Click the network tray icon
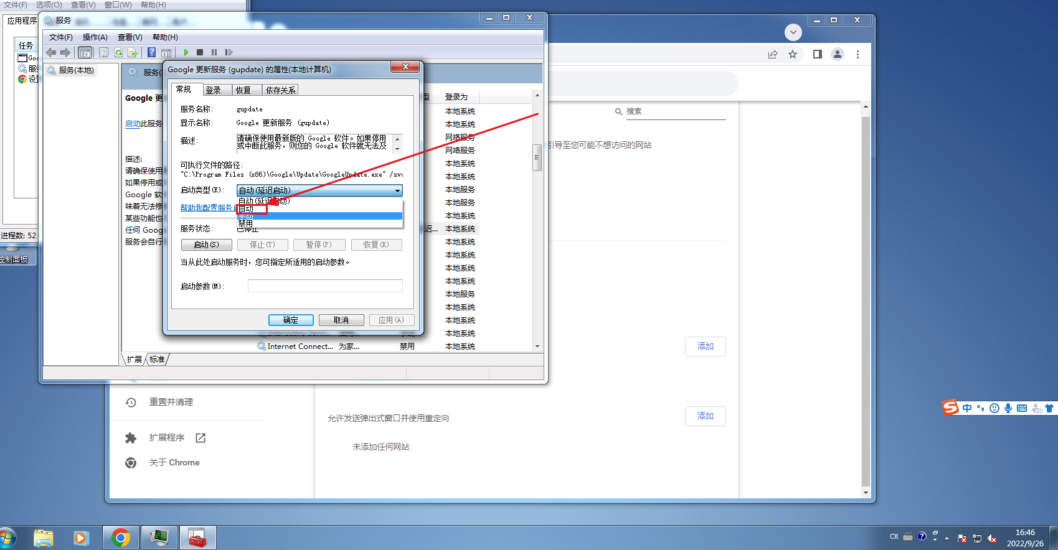 977,538
